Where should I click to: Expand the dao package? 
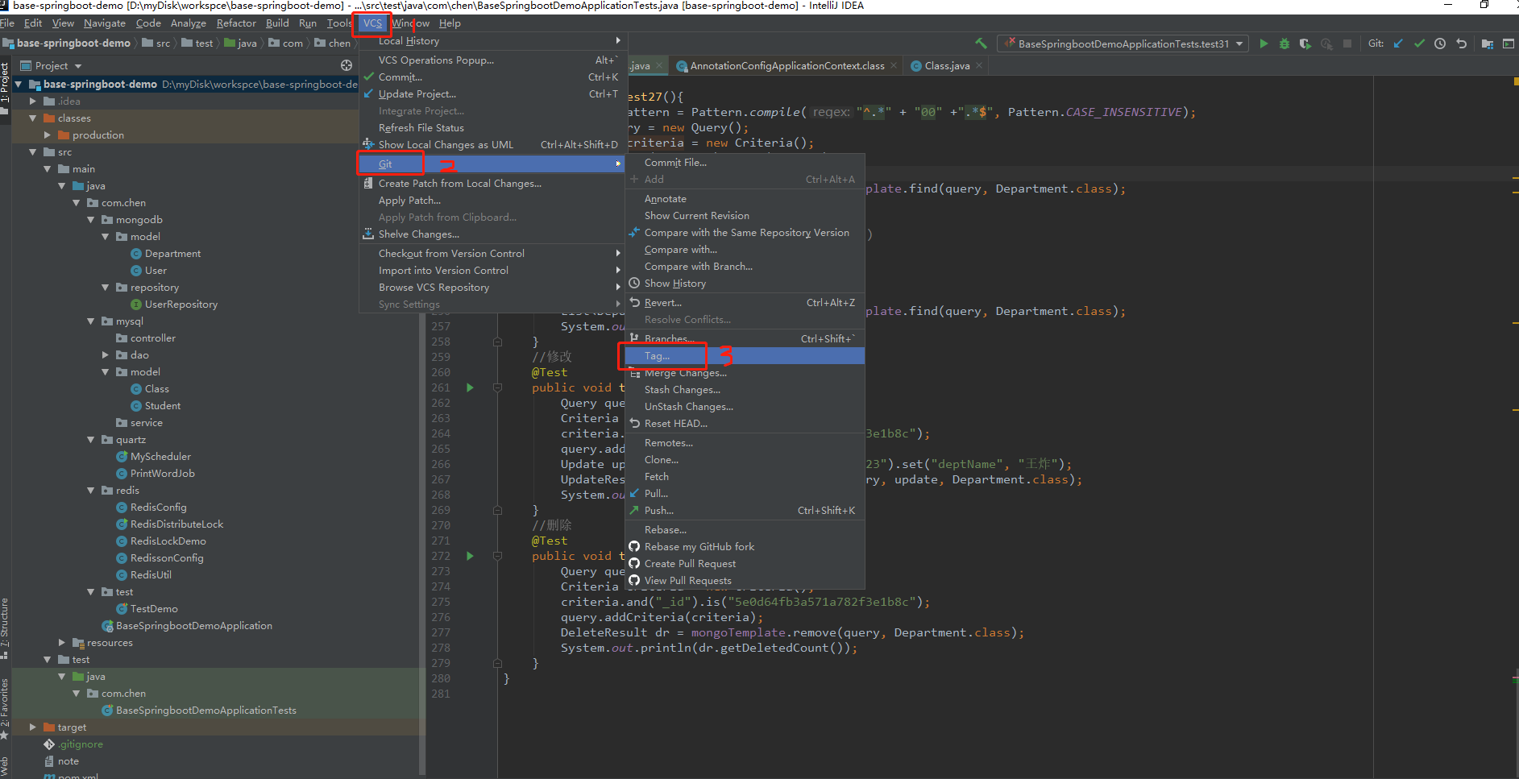point(106,354)
